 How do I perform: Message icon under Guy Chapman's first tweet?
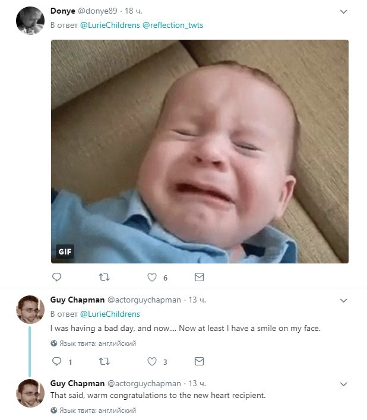tap(200, 361)
